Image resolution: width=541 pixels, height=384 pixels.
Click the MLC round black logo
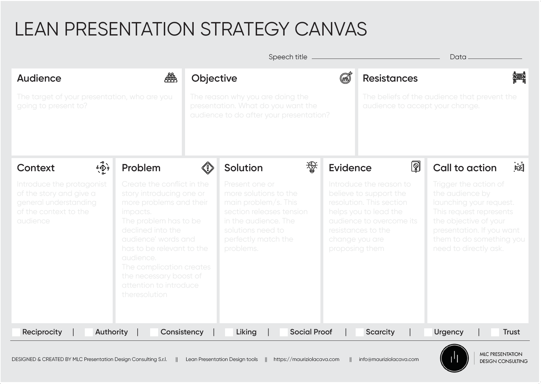click(454, 358)
